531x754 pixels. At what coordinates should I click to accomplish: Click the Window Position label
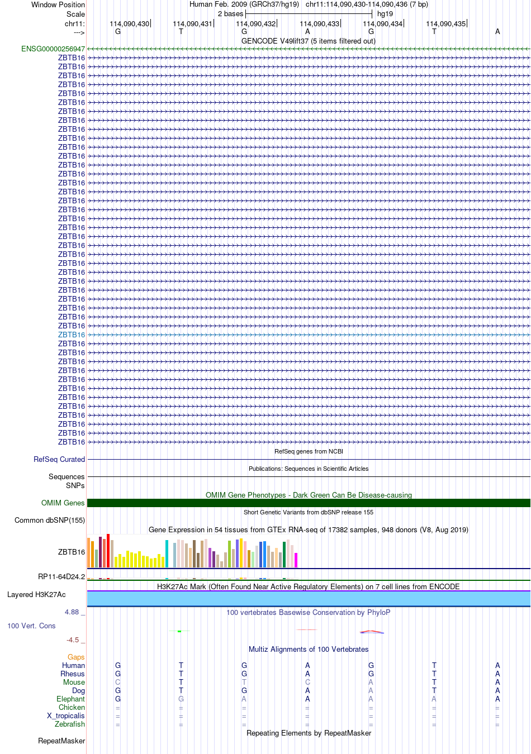tap(58, 5)
